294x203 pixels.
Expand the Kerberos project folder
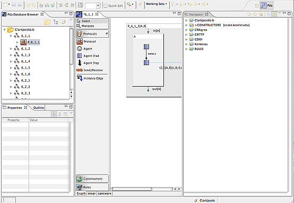pos(186,44)
